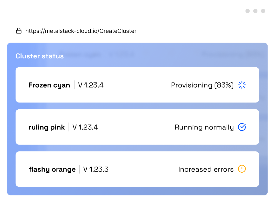This screenshot has width=275, height=199.
Task: Open the Frozen cyan cluster name
Action: pyautogui.click(x=49, y=85)
